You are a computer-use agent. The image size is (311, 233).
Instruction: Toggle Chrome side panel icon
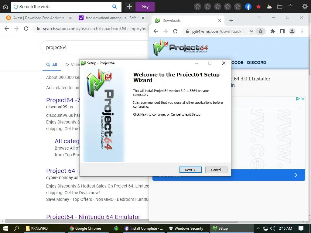tap(282, 31)
